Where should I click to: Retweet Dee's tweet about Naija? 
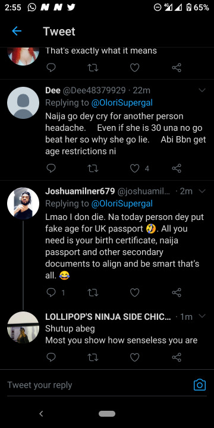[x=93, y=168]
